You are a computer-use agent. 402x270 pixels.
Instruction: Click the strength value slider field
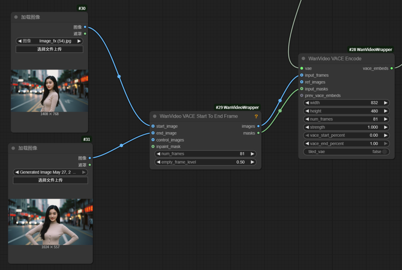(346, 127)
